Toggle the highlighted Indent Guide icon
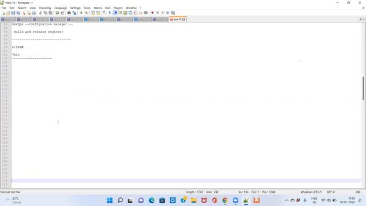This screenshot has height=206, width=366. pos(115,13)
